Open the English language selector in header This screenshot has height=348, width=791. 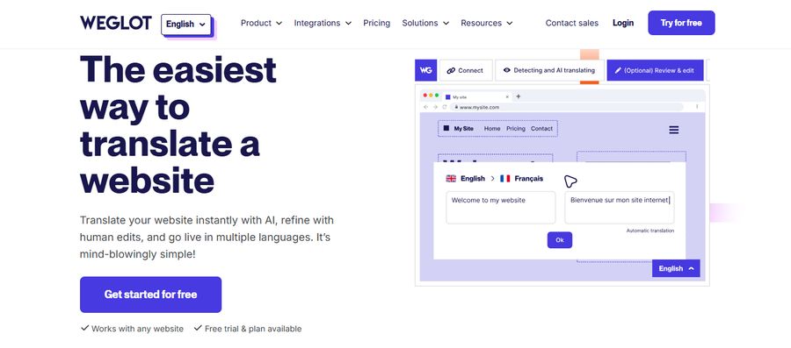(186, 25)
